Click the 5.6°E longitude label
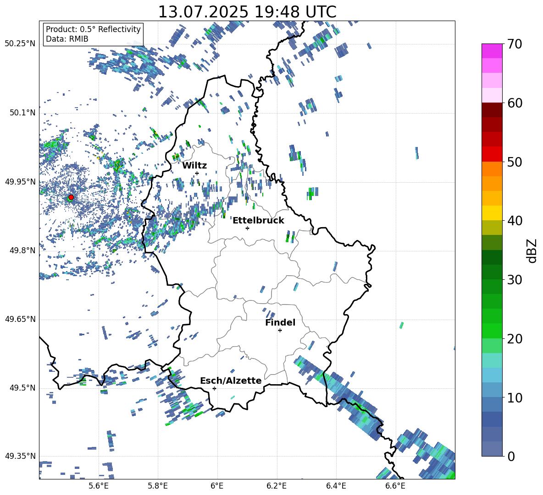543x495 pixels. 99,486
